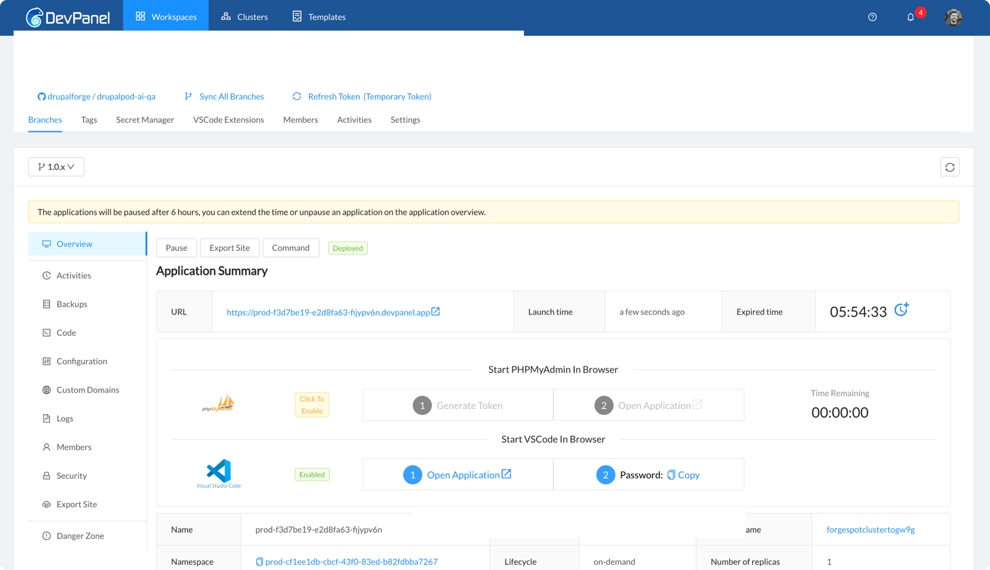Click the prod-cf1ee1db namespace link
The image size is (990, 570).
click(351, 562)
